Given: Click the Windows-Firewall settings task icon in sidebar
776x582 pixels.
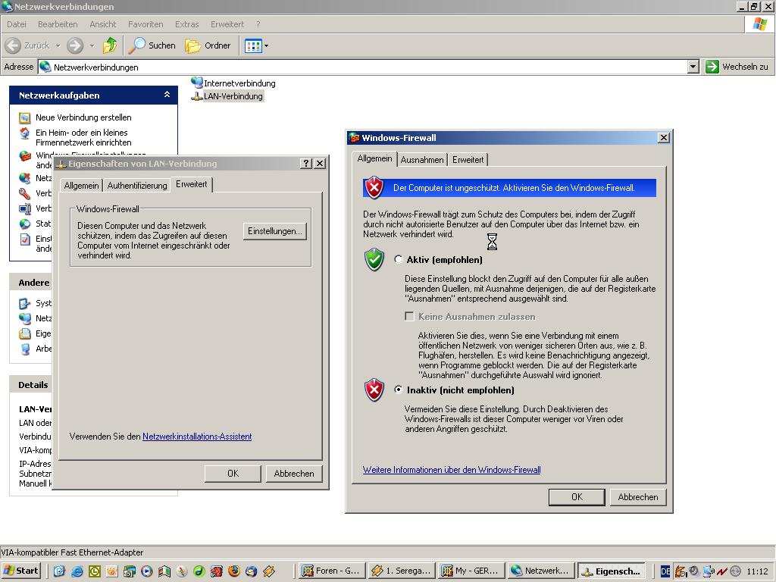Looking at the screenshot, I should tap(25, 156).
